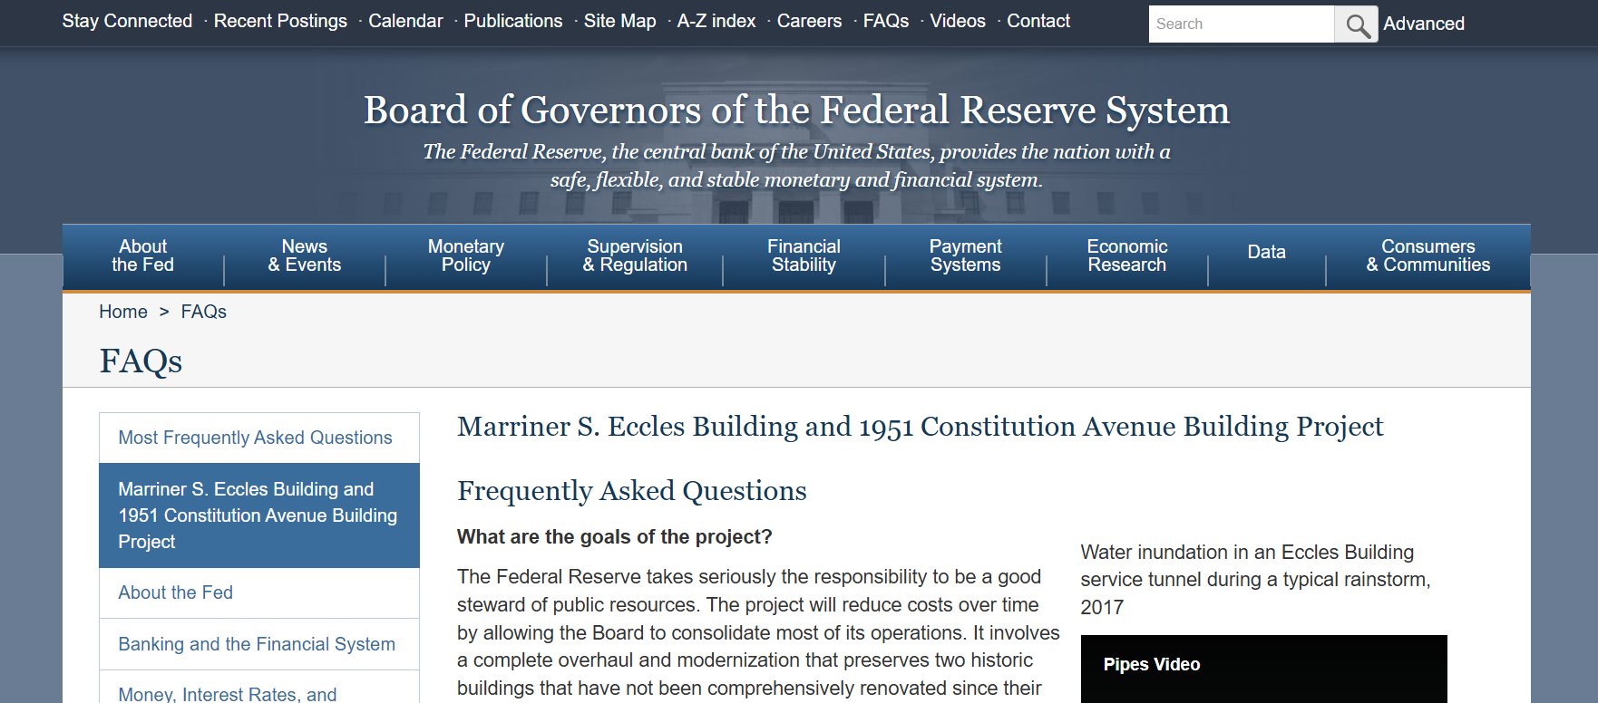Go to the Careers page

click(x=809, y=21)
